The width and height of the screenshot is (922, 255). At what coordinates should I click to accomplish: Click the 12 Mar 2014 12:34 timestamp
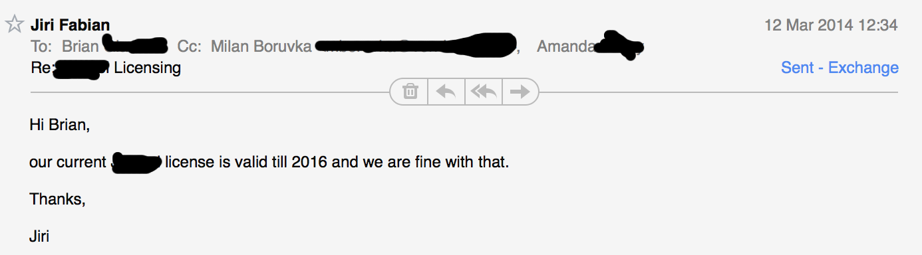coord(831,26)
